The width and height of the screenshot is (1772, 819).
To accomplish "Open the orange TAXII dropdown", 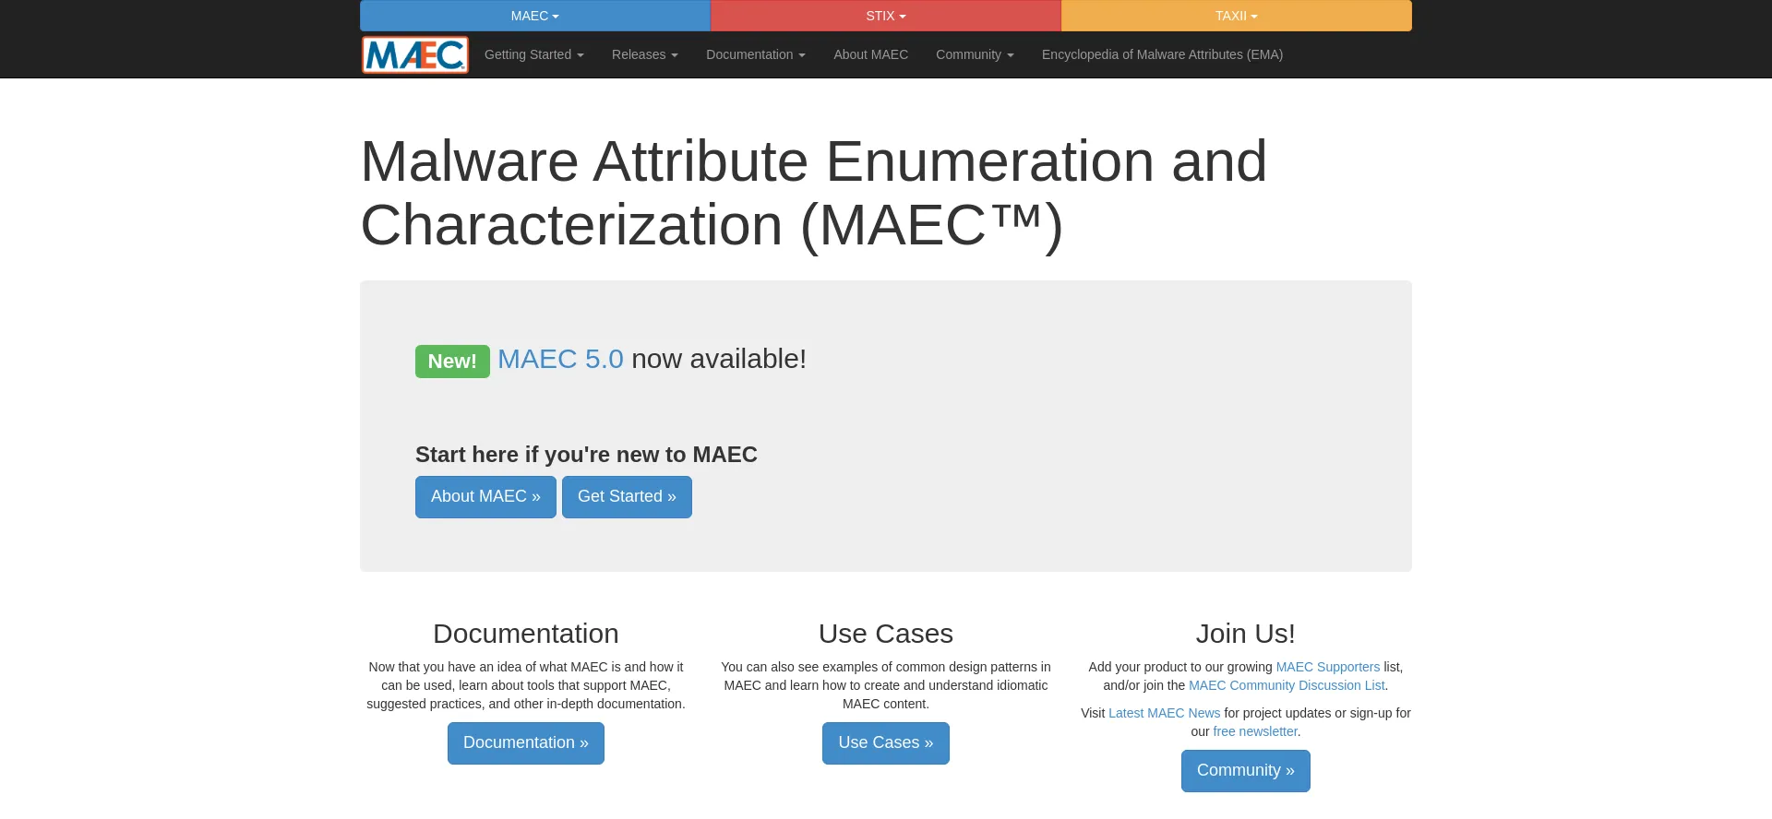I will click(x=1237, y=16).
